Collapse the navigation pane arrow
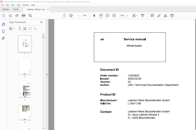This screenshot has width=196, height=130. (47, 75)
